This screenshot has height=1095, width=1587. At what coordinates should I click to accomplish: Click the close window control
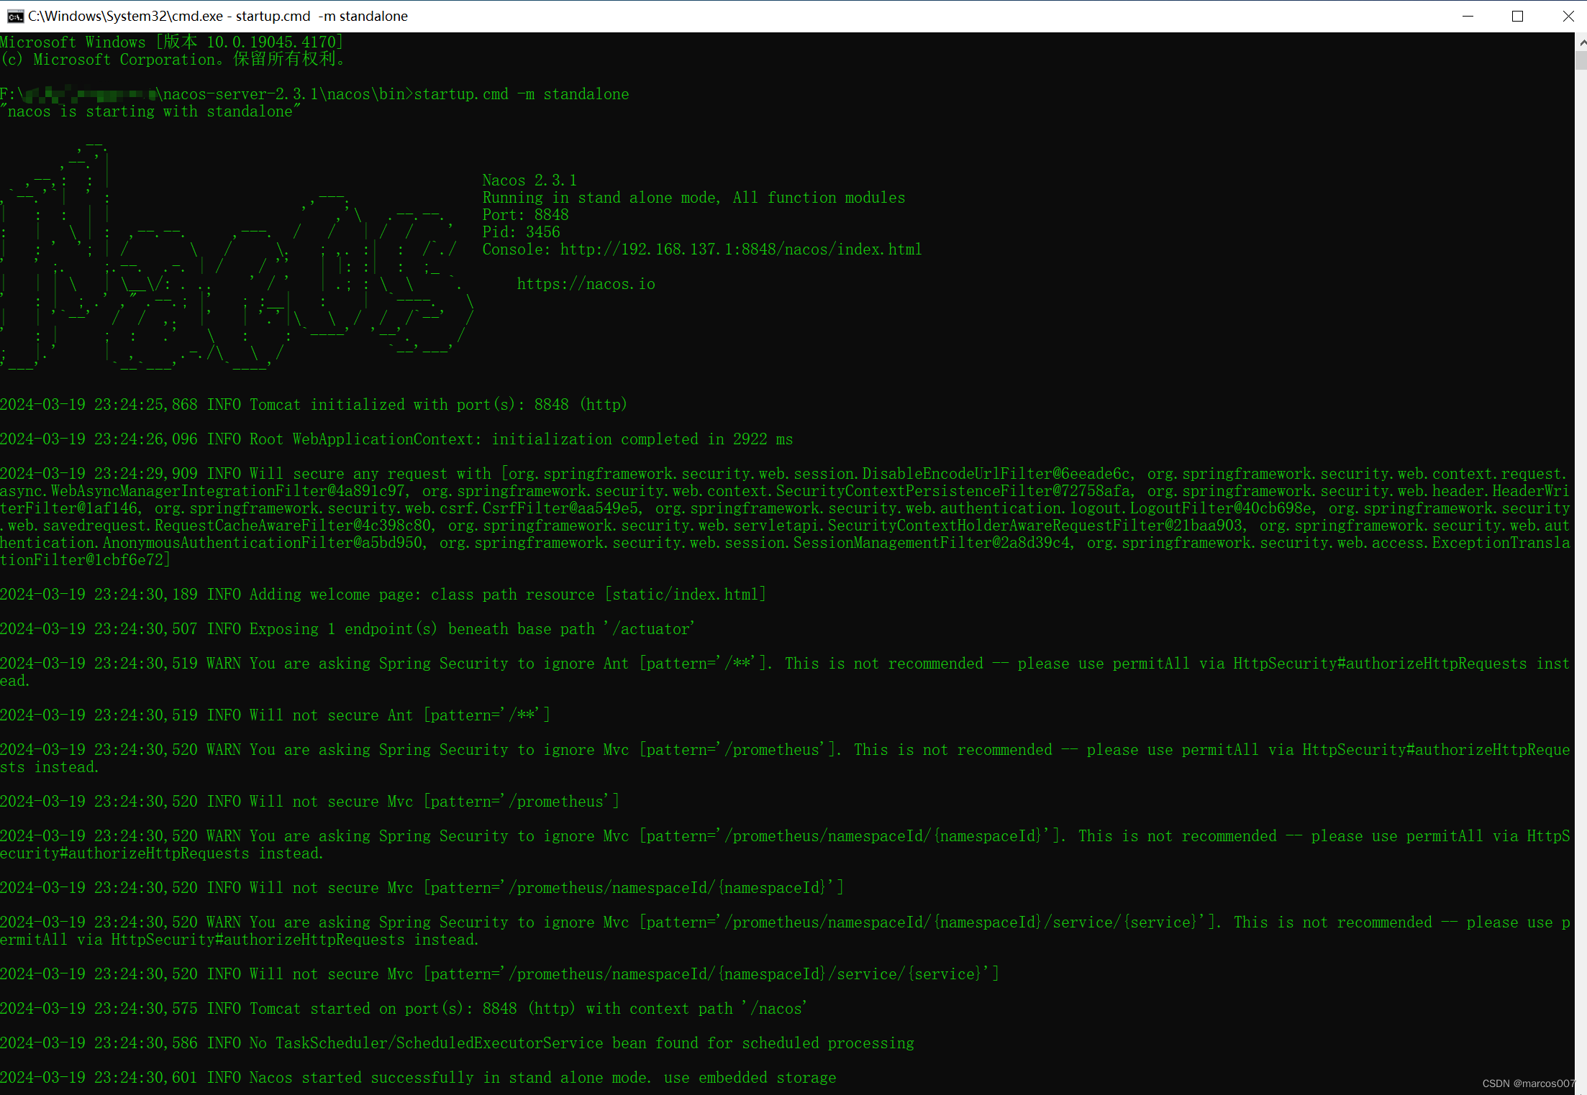pyautogui.click(x=1568, y=16)
